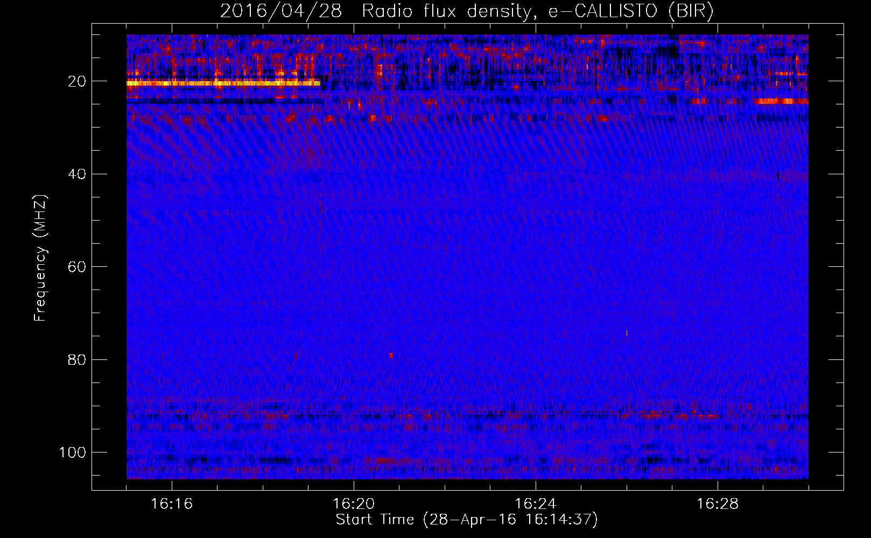Click the orange band at right edge near 24 MHz
The height and width of the screenshot is (538, 871).
(781, 101)
